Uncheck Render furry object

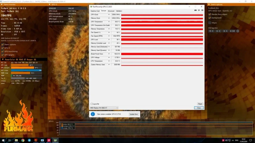(210, 14)
